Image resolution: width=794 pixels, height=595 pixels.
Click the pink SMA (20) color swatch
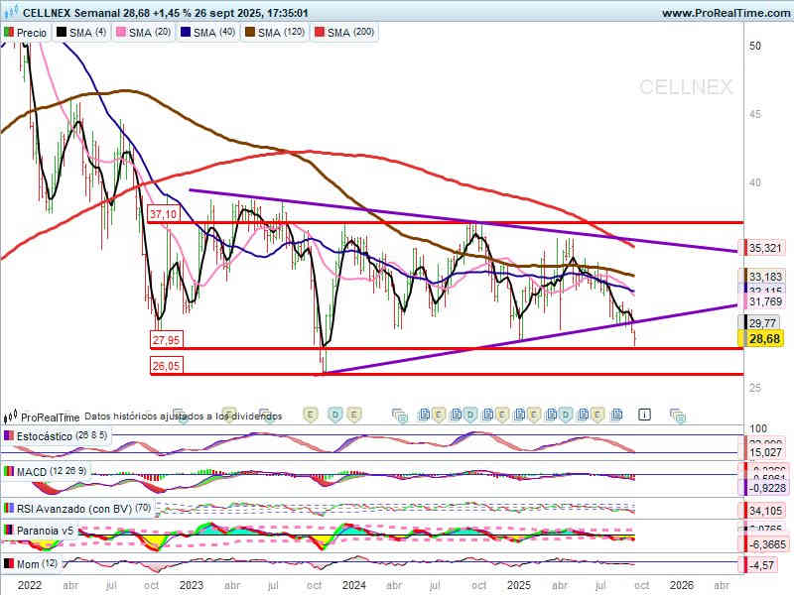(121, 33)
